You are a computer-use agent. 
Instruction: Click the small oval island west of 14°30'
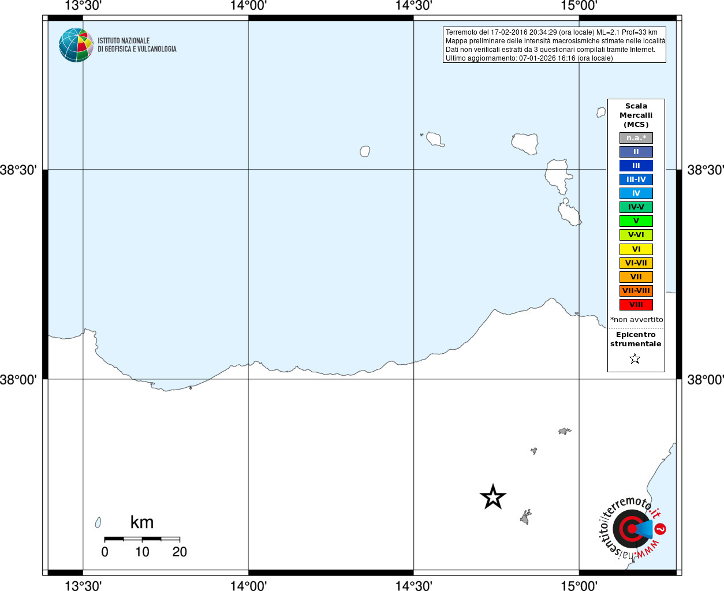(365, 151)
